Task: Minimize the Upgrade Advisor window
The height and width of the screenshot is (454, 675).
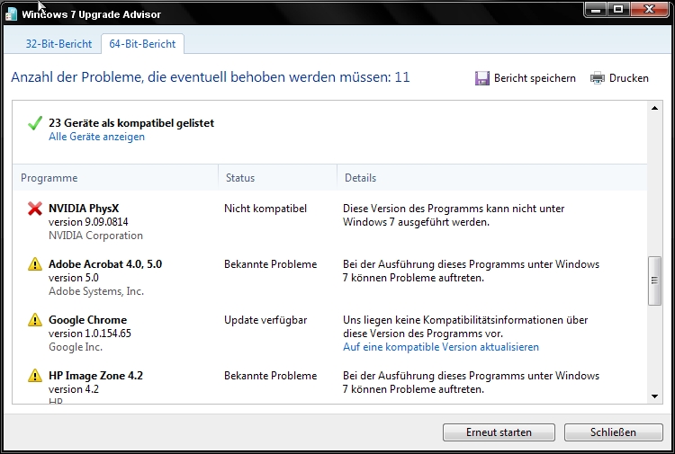Action: (x=596, y=9)
